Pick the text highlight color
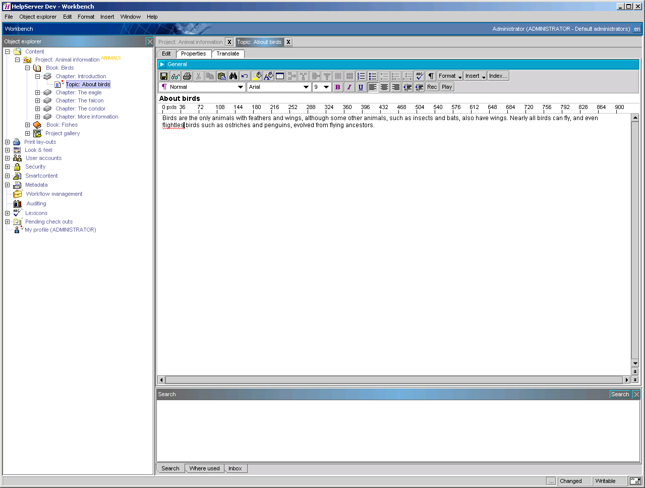 (257, 76)
